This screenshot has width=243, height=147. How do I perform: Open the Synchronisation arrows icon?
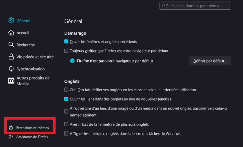tap(11, 69)
